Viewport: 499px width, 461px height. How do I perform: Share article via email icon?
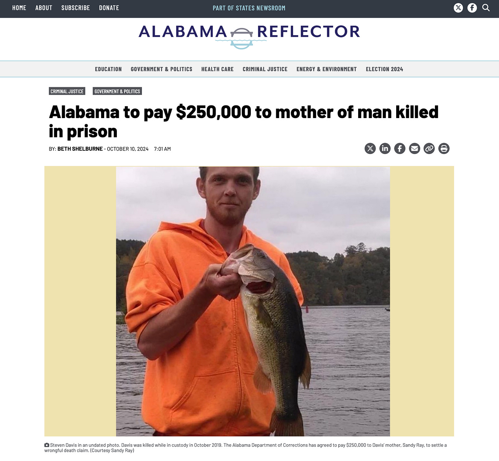point(414,149)
